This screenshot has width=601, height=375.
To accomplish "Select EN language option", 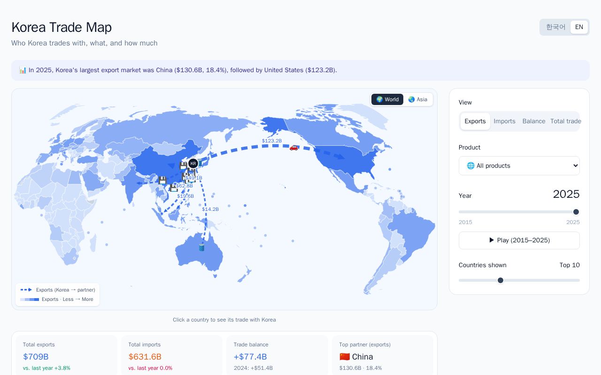I will pyautogui.click(x=579, y=27).
